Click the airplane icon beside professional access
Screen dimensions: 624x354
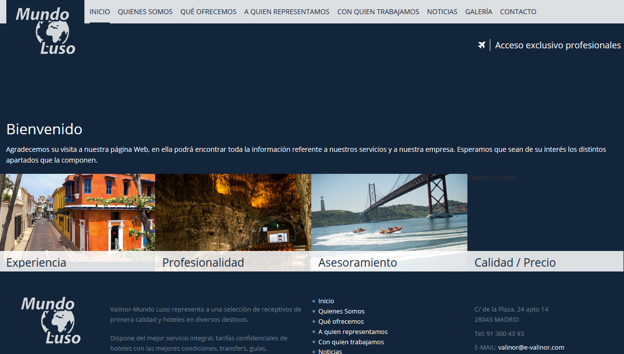pos(482,45)
